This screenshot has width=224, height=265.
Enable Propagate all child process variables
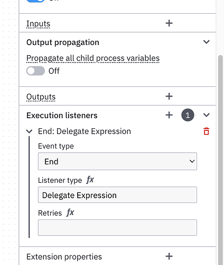(35, 71)
